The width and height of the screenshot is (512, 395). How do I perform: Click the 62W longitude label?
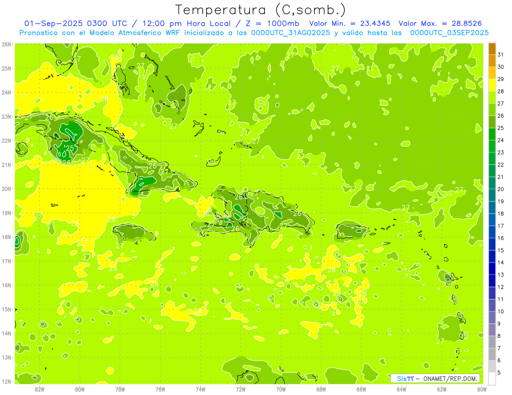[442, 389]
